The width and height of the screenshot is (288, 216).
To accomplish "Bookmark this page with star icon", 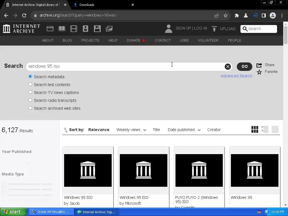I will (x=226, y=16).
